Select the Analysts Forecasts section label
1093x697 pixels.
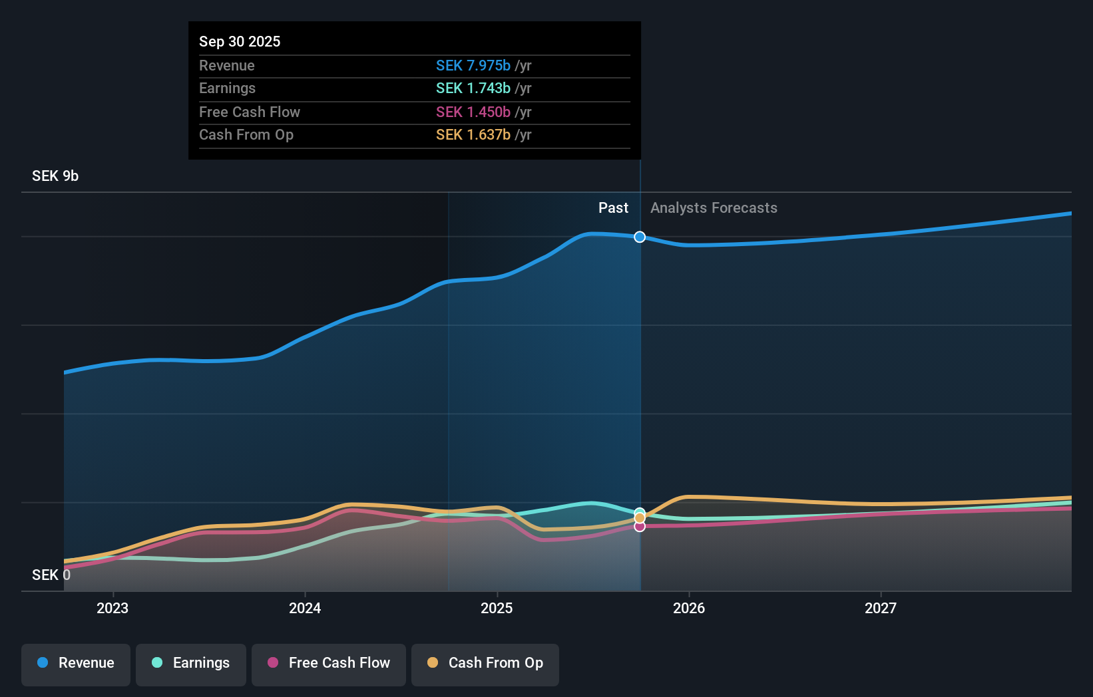714,208
